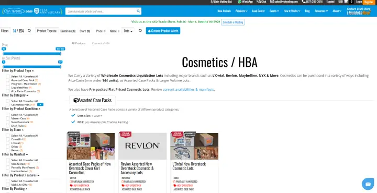Sort by Name
Viewport: 377px width, 193px height.
[115, 31]
